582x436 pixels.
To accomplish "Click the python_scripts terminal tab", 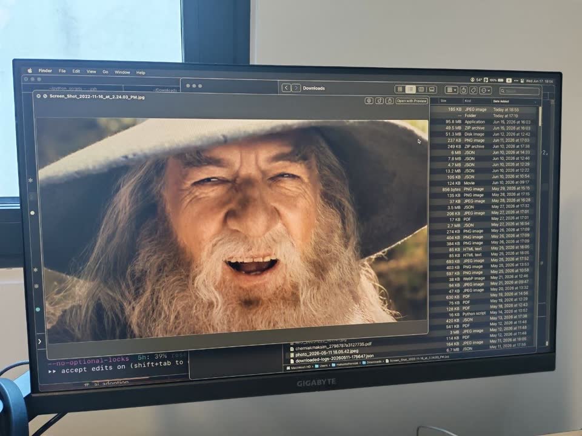I will click(x=73, y=88).
